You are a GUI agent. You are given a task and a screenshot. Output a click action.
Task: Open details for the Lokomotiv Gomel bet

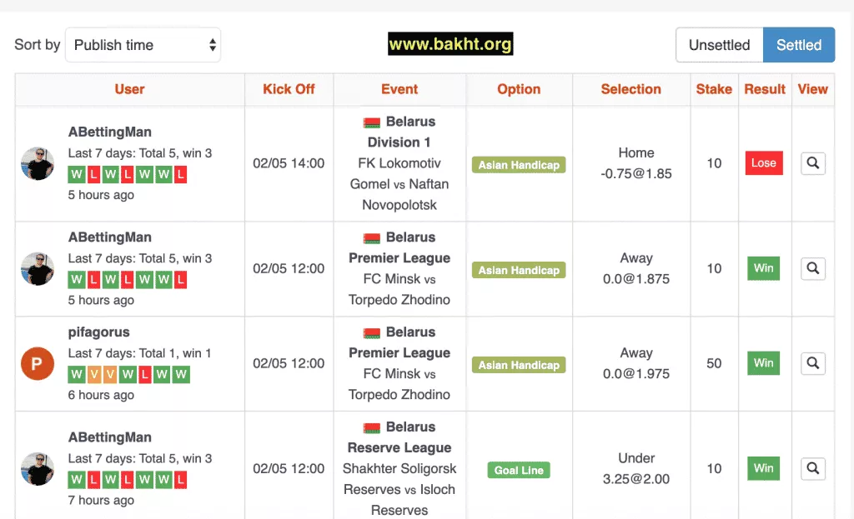pyautogui.click(x=812, y=163)
